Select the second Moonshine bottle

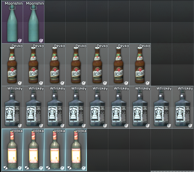coord(33,22)
